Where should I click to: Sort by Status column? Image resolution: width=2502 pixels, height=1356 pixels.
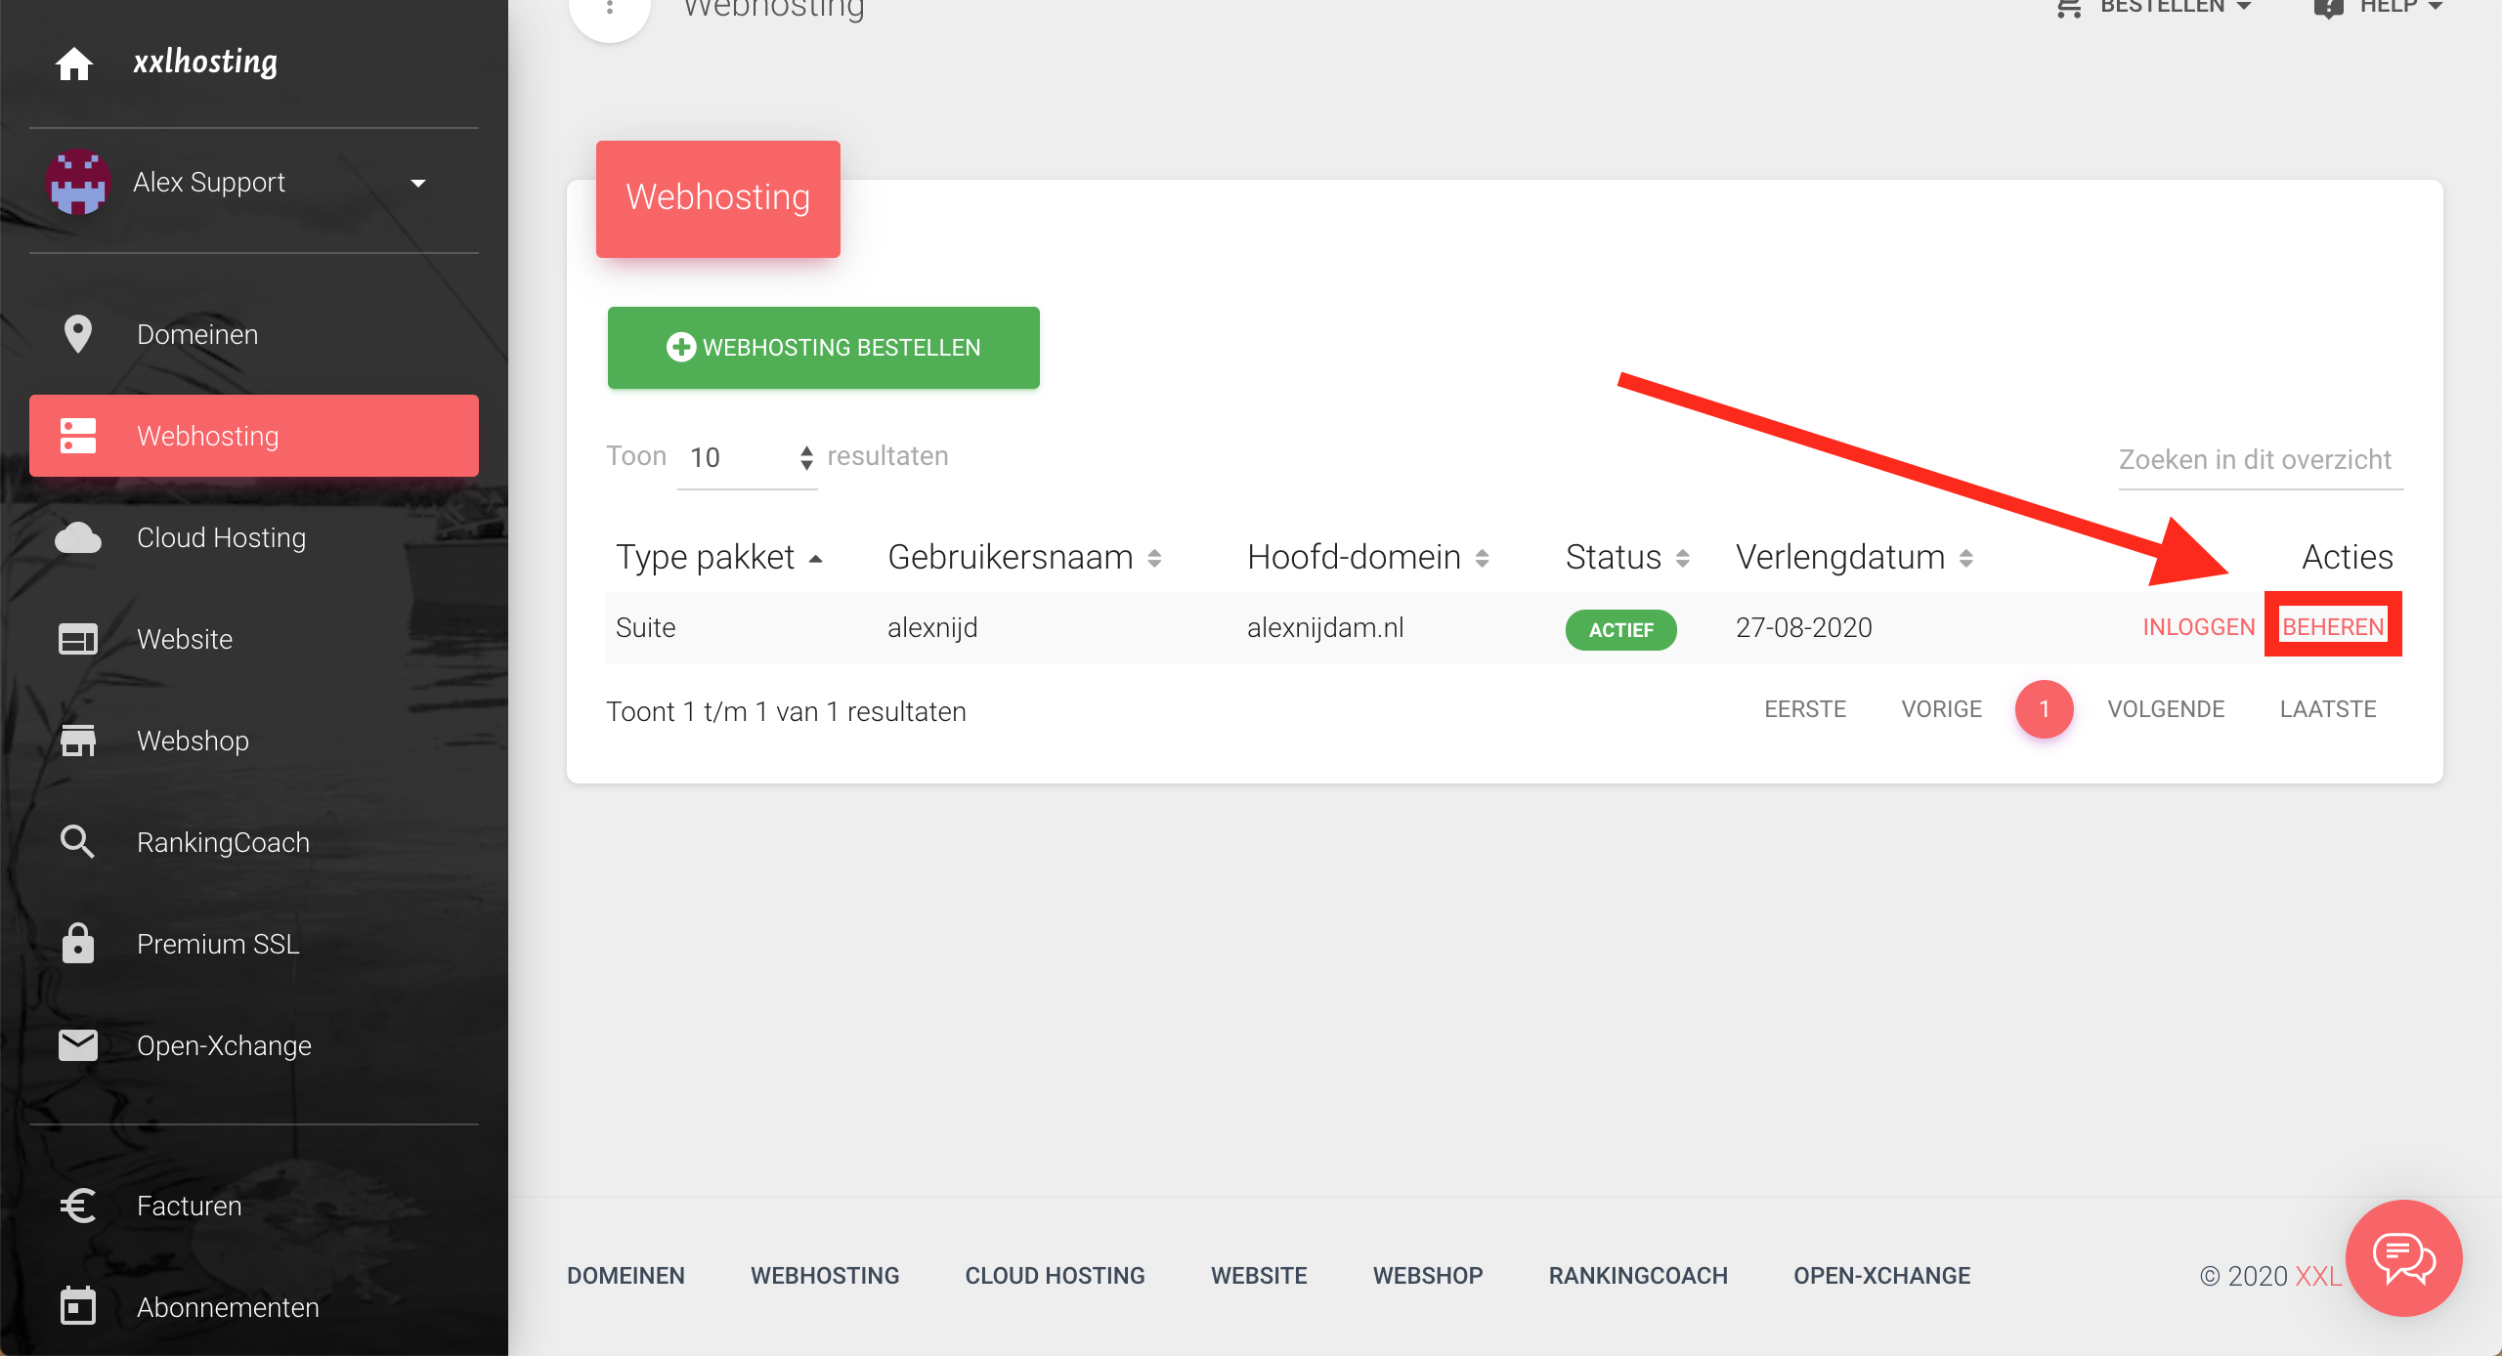[x=1627, y=557]
